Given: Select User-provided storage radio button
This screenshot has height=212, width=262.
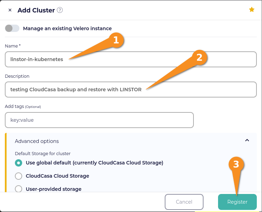Looking at the screenshot, I should pyautogui.click(x=18, y=189).
